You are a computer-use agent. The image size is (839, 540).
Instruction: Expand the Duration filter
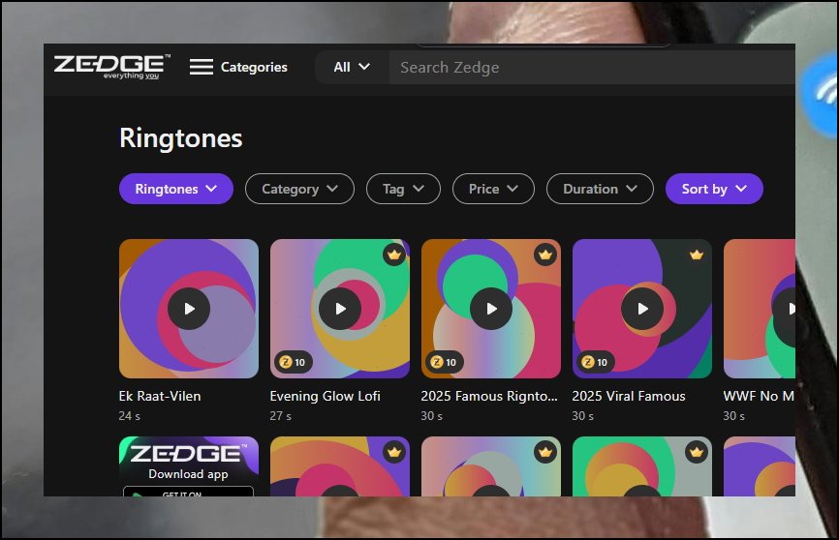[x=600, y=189]
